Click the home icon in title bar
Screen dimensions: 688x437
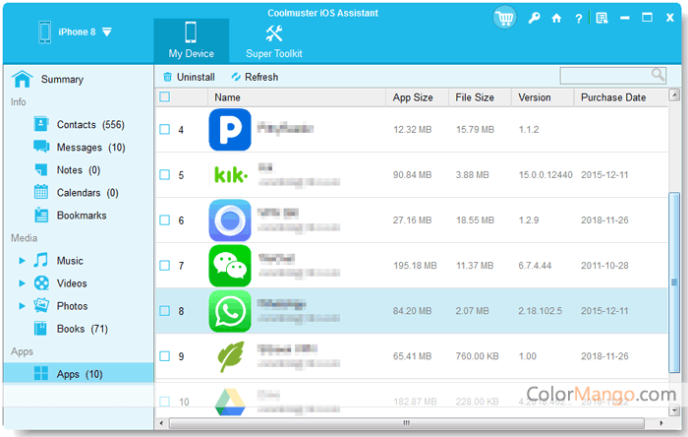point(556,18)
